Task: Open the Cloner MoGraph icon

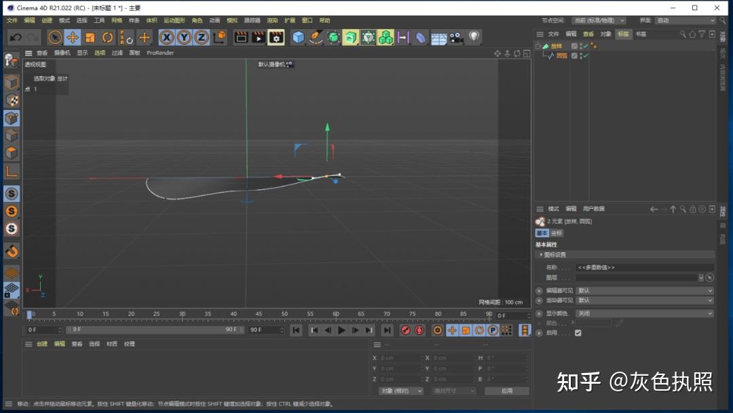Action: 386,37
